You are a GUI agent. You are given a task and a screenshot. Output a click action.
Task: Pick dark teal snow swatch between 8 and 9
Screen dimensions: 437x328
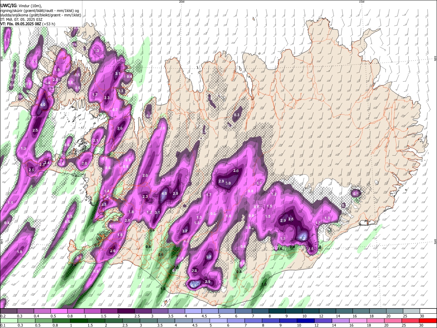pyautogui.click(x=277, y=311)
